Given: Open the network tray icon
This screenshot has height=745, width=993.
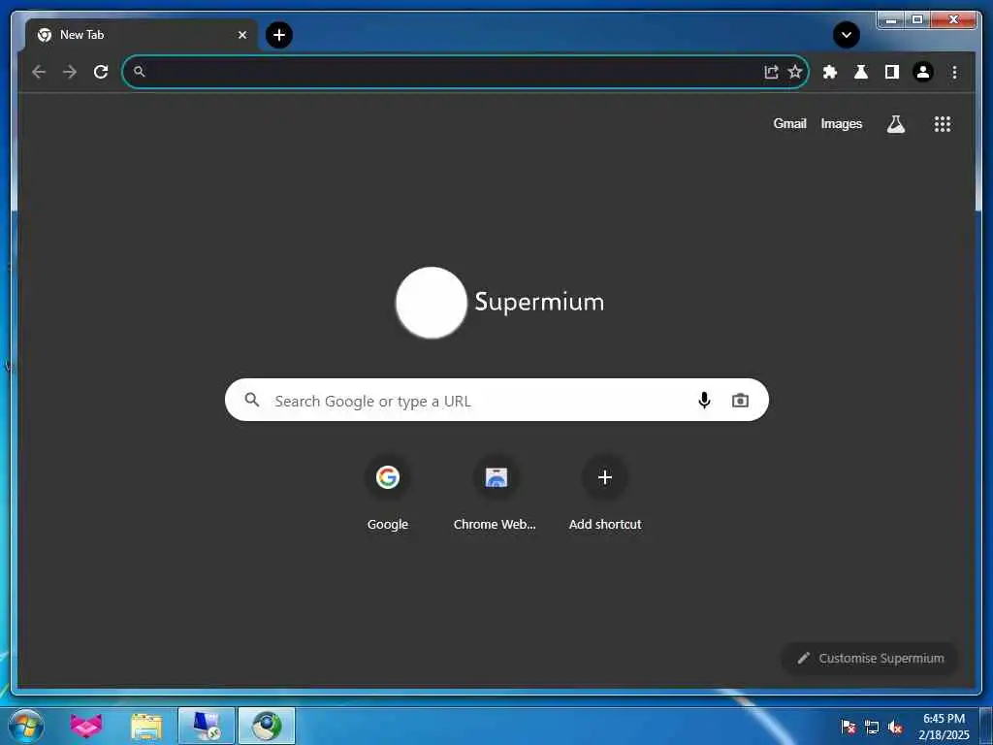Looking at the screenshot, I should (872, 727).
